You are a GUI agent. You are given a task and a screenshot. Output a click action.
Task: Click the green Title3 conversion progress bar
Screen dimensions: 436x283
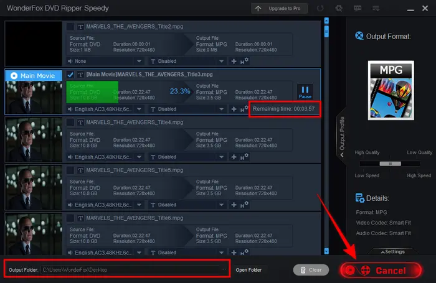coord(92,92)
